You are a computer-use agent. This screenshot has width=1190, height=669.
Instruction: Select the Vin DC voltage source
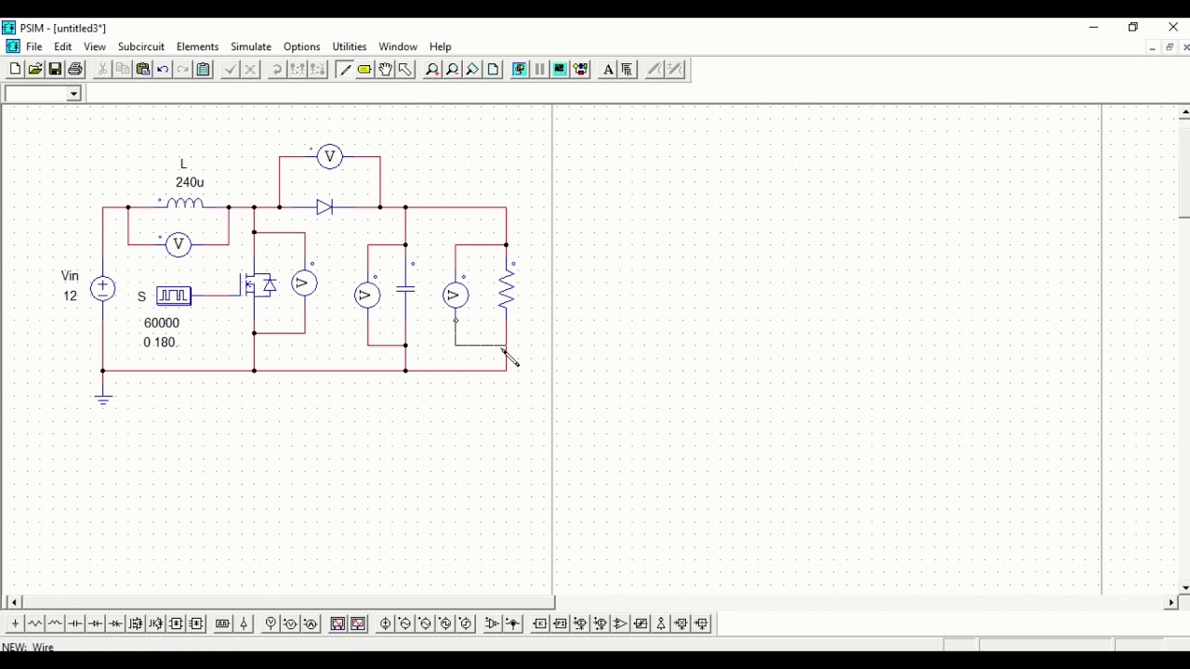pos(103,289)
